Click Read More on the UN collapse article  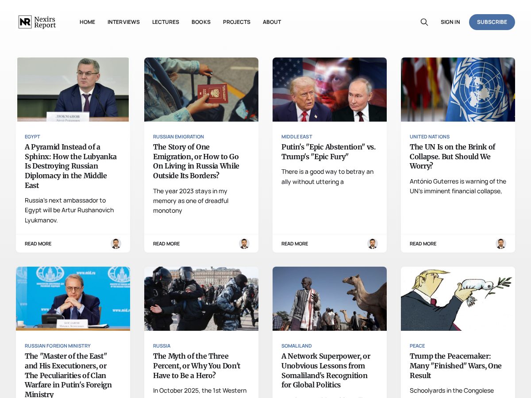(x=423, y=244)
